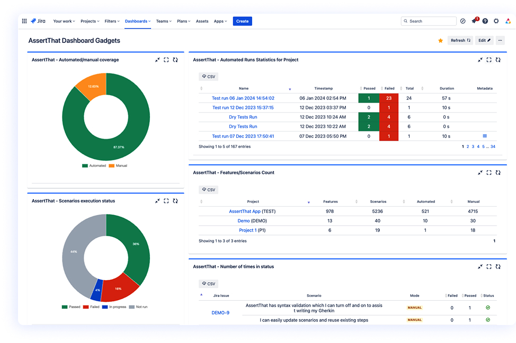Star the AssertThat Dashboard Gadgets dashboard
516x343 pixels.
(440, 40)
